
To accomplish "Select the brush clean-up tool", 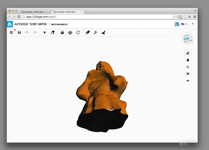I will coord(103,32).
